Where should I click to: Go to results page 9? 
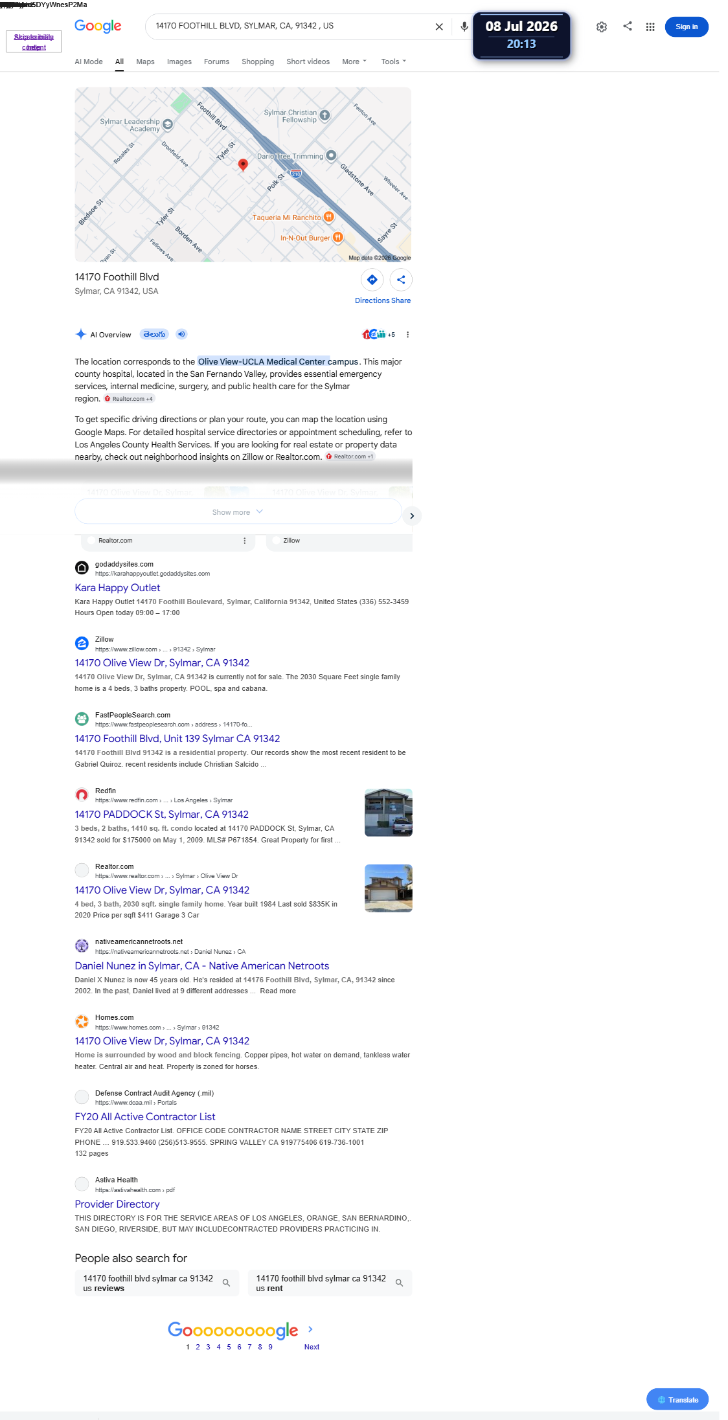[270, 1347]
